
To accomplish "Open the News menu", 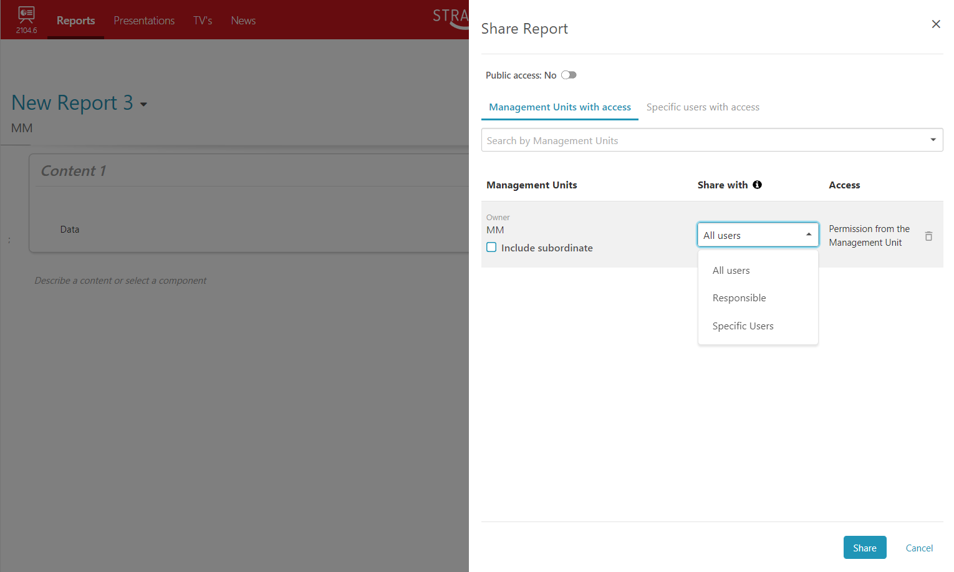I will [x=243, y=21].
